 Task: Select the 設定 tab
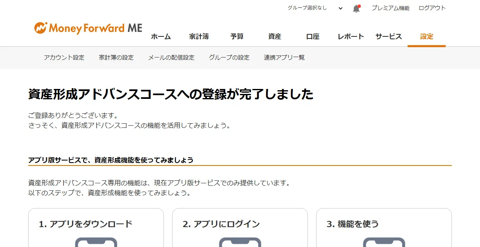[427, 36]
